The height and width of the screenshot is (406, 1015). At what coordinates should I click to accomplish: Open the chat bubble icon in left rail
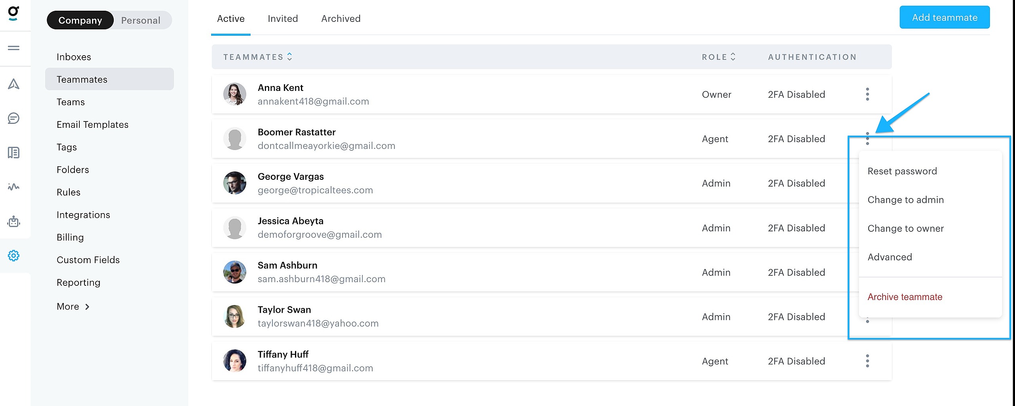(x=13, y=118)
